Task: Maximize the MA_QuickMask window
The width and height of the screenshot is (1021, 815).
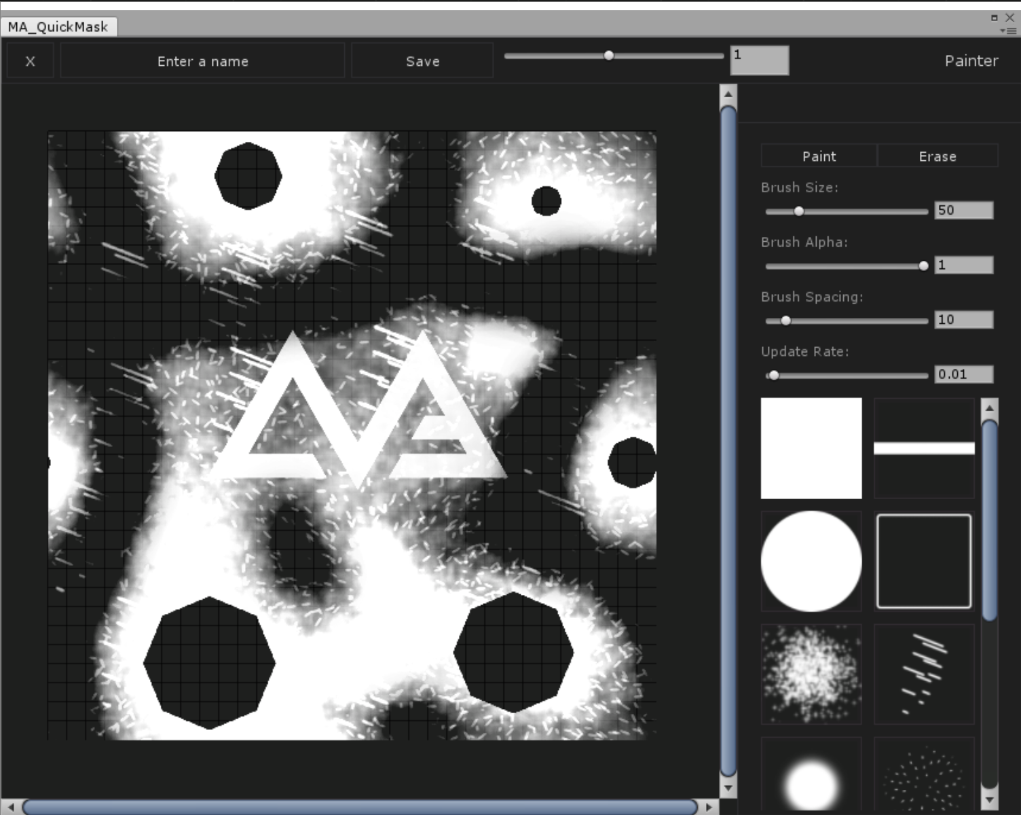Action: (995, 18)
